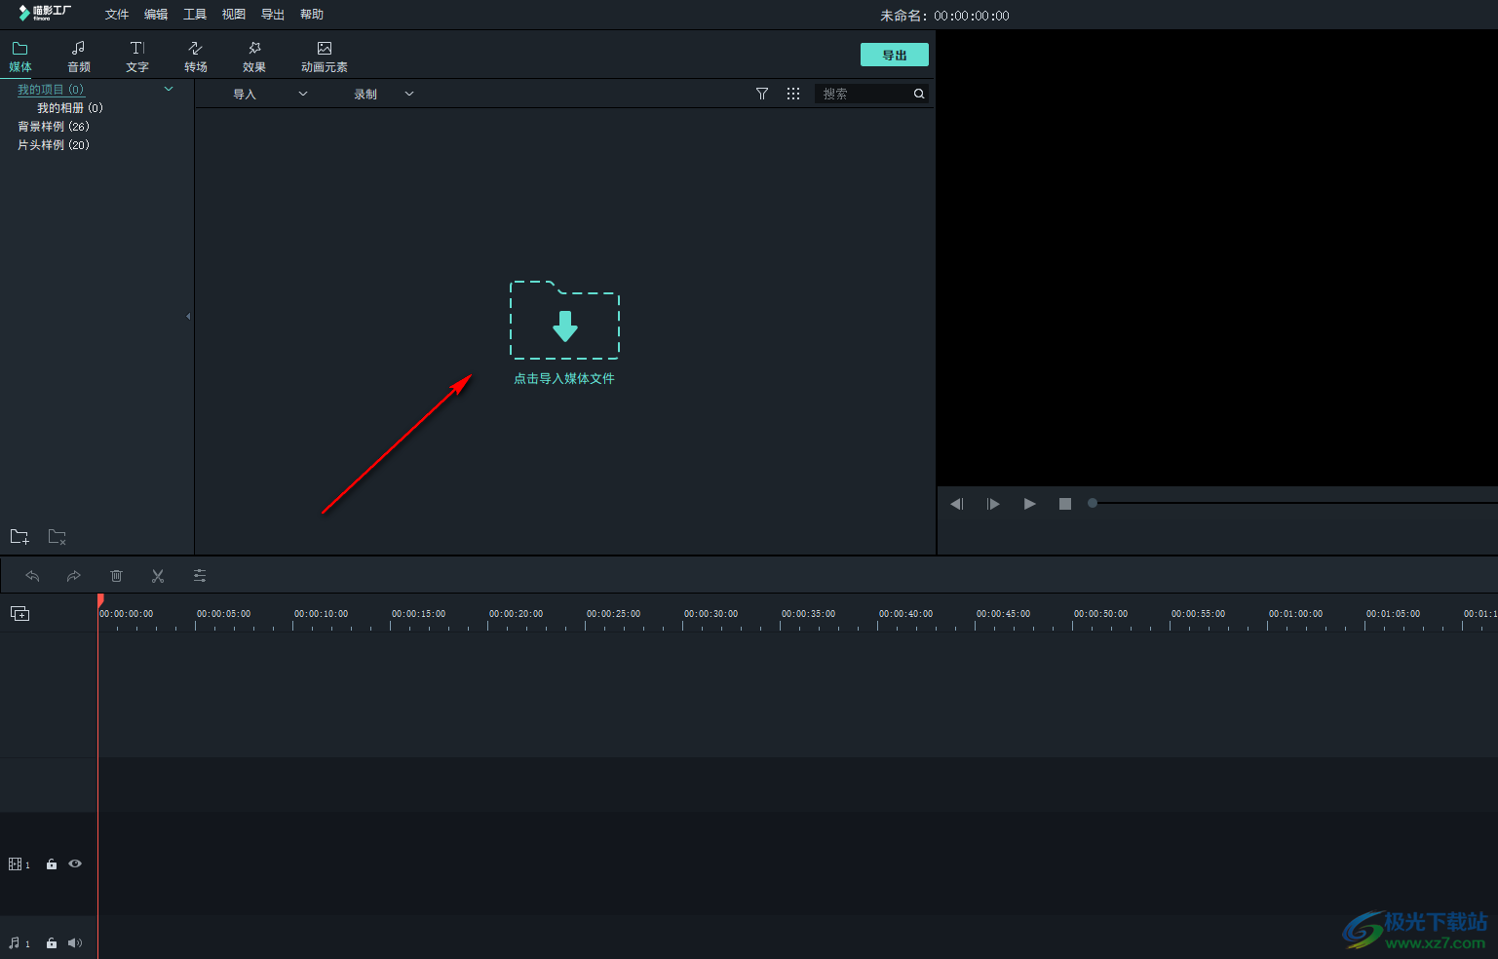Image resolution: width=1498 pixels, height=959 pixels.
Task: Delete folder icon in media panel
Action: [58, 536]
